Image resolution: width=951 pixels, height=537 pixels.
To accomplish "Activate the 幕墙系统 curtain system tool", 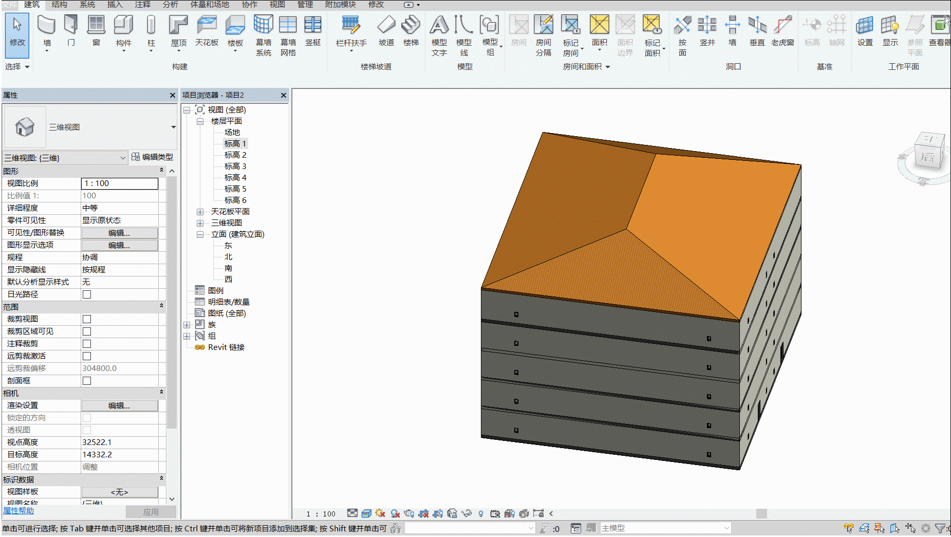I will pyautogui.click(x=264, y=35).
